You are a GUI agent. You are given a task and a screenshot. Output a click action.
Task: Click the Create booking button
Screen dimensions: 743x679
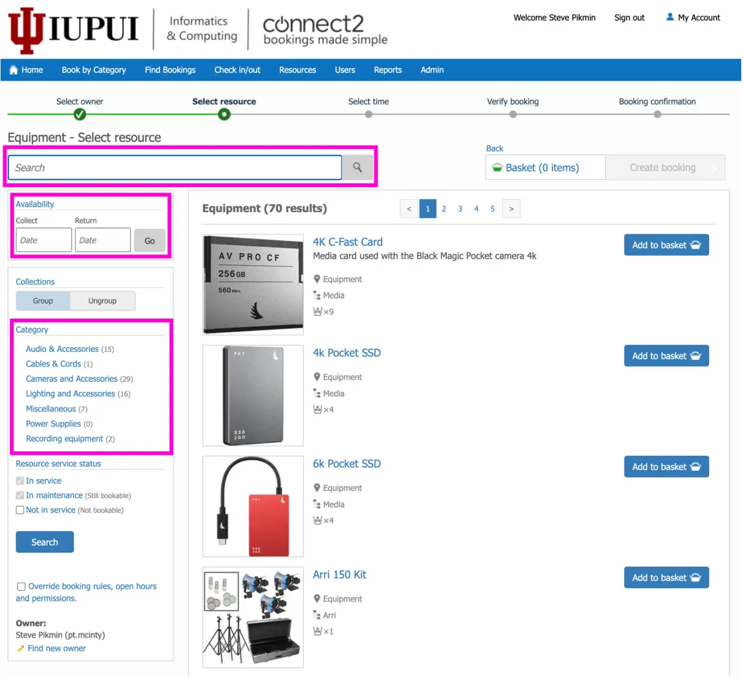click(665, 168)
